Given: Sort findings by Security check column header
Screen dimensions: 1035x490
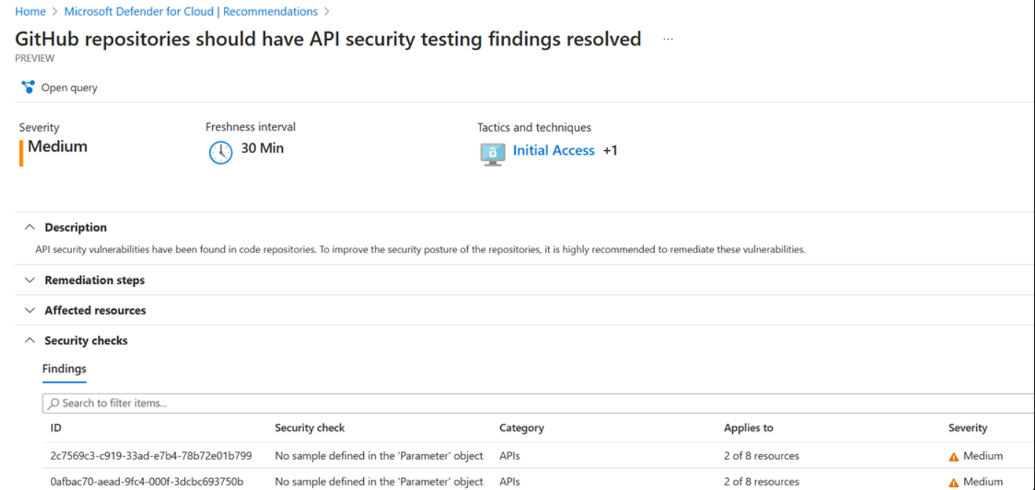Looking at the screenshot, I should tap(309, 427).
